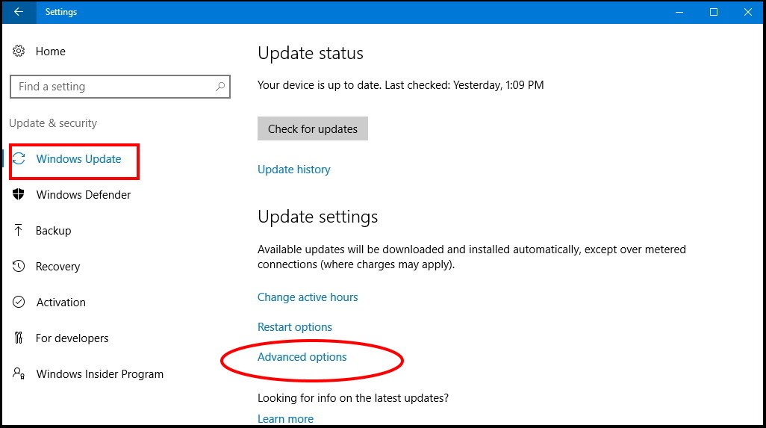Open the Update history link
This screenshot has height=428, width=766.
point(293,170)
